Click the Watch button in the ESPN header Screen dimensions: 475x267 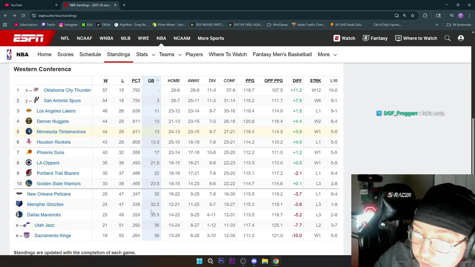click(x=344, y=38)
